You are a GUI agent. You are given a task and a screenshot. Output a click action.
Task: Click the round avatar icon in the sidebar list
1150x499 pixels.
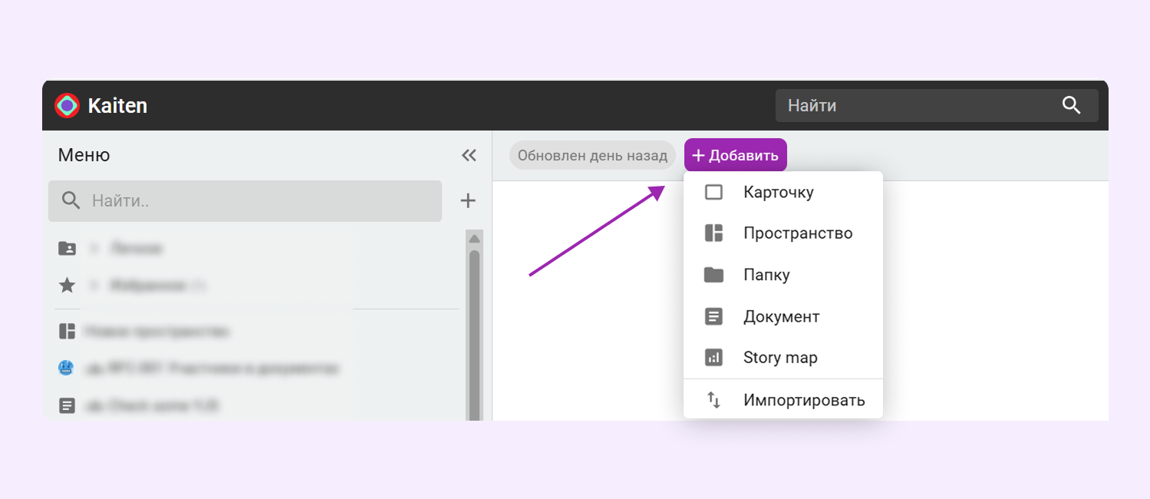click(x=67, y=368)
